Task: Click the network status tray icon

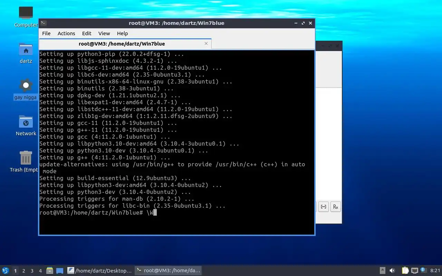Action: tap(414, 271)
